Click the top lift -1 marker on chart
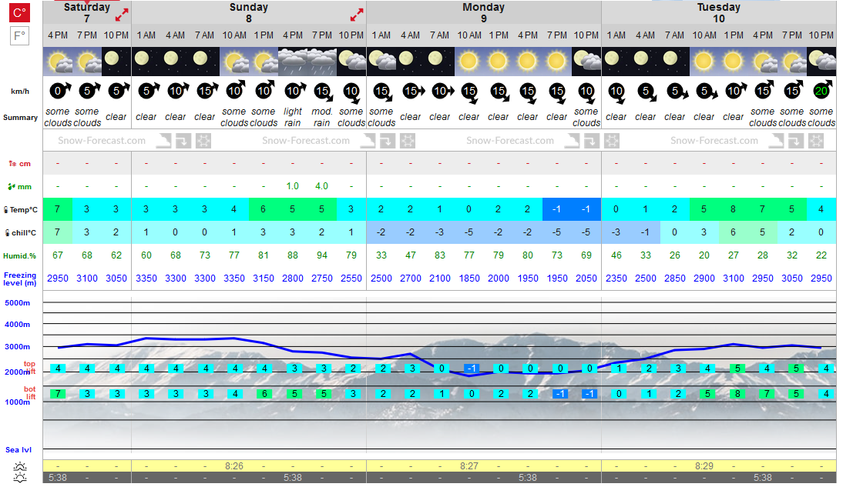 (472, 369)
